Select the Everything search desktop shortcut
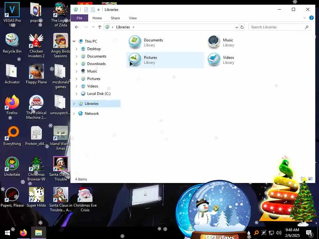Screen dimensions: 319x239 pos(12,136)
